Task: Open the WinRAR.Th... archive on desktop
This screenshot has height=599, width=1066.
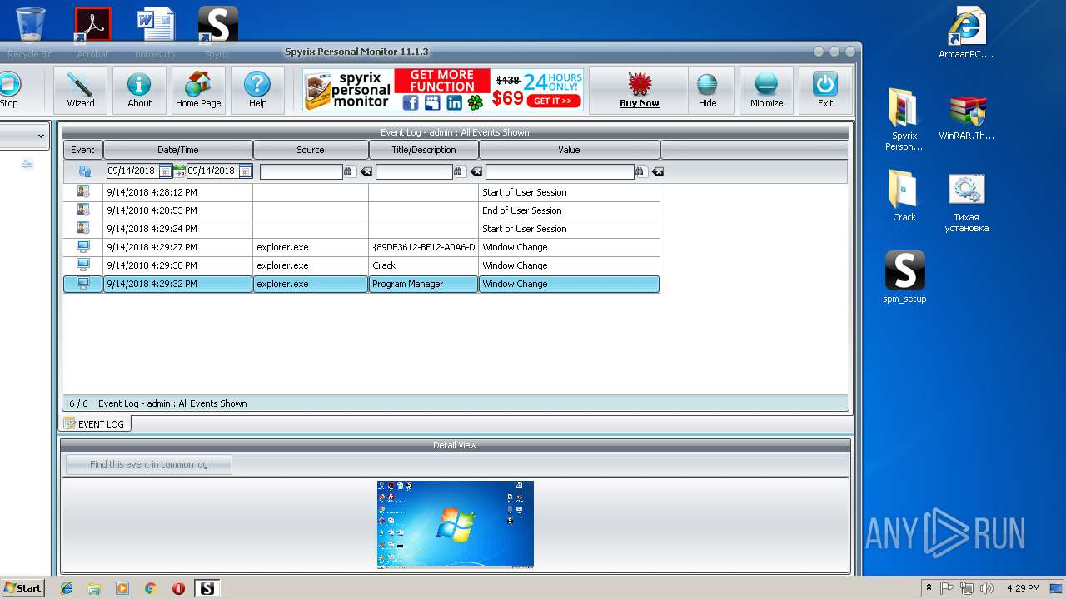Action: 967,117
